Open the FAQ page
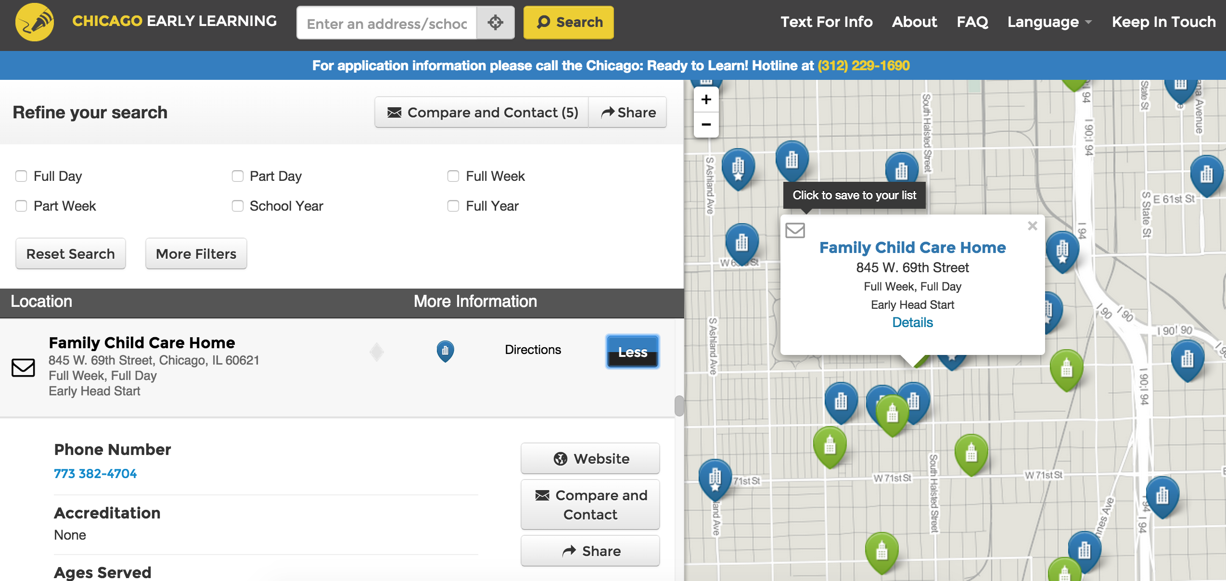Screen dimensions: 1226x581 point(972,22)
